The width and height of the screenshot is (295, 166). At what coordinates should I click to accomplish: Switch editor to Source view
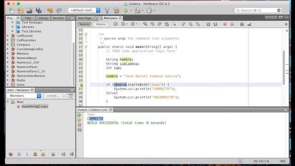tap(84, 24)
